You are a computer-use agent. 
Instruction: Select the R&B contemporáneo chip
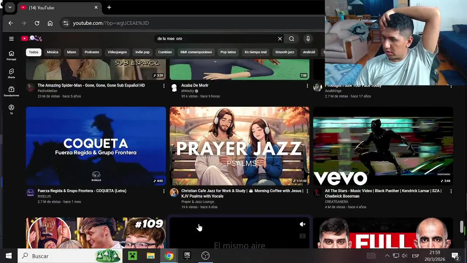(196, 52)
